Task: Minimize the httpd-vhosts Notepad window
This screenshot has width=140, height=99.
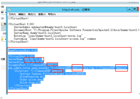Action: pyautogui.click(x=130, y=9)
